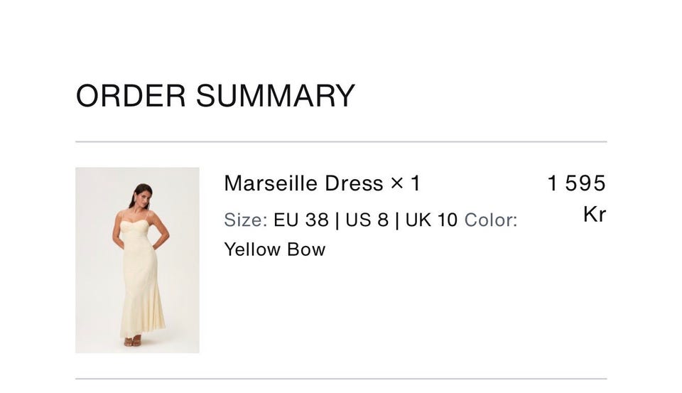Click the ORDER SUMMARY heading
Image resolution: width=682 pixels, height=393 pixels.
[x=215, y=96]
